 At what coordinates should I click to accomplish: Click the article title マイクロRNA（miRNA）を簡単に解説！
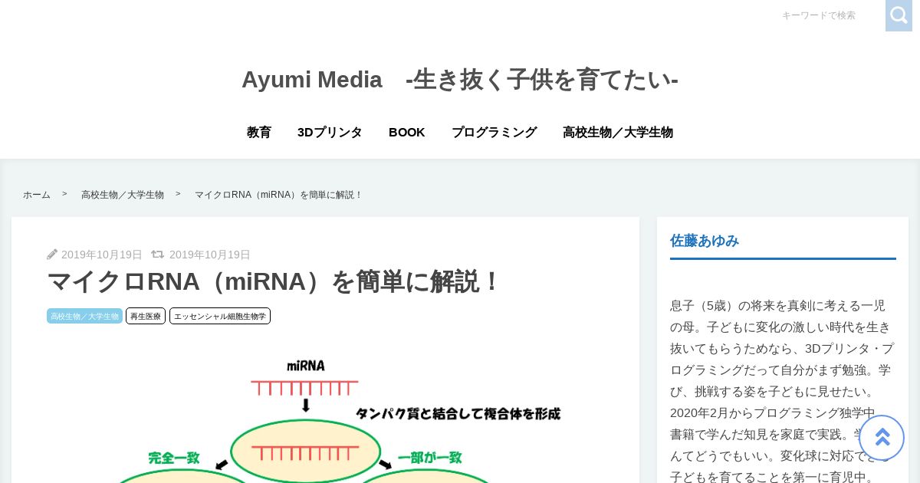click(274, 281)
